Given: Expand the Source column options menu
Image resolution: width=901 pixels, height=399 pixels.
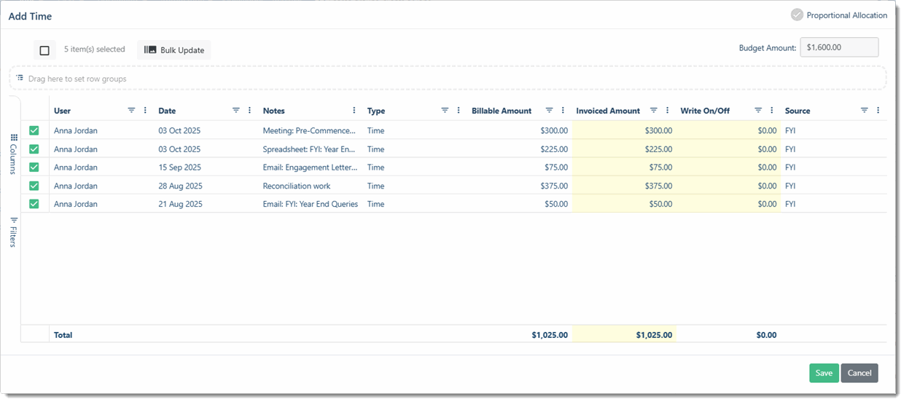Looking at the screenshot, I should 878,111.
